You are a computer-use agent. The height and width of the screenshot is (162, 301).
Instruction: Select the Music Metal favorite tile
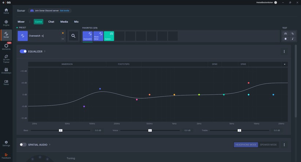click(x=98, y=36)
